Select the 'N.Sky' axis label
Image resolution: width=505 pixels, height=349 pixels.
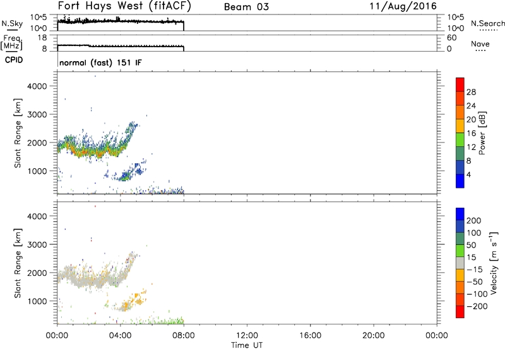(x=12, y=23)
